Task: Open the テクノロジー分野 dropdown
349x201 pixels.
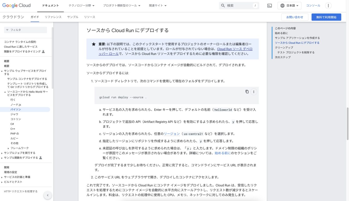Action: (x=82, y=5)
